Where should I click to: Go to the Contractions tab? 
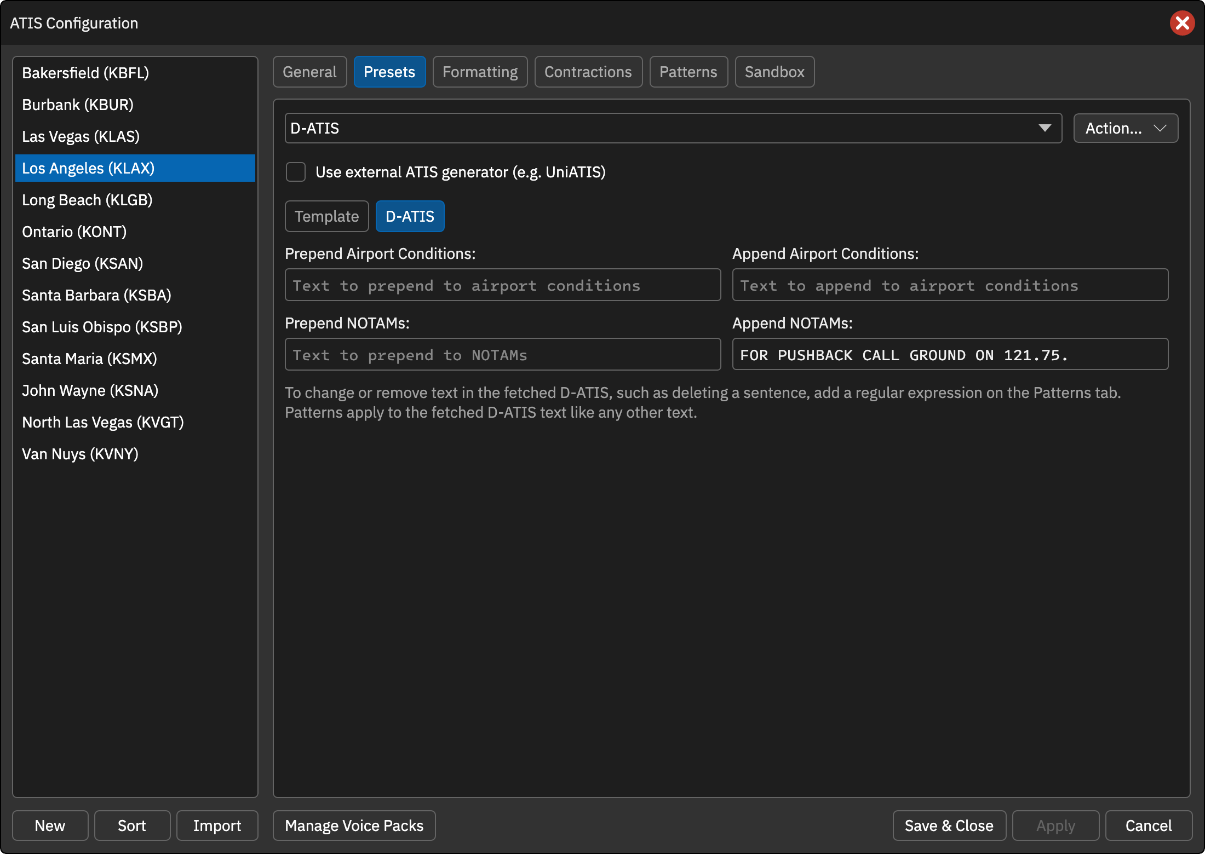click(x=588, y=72)
